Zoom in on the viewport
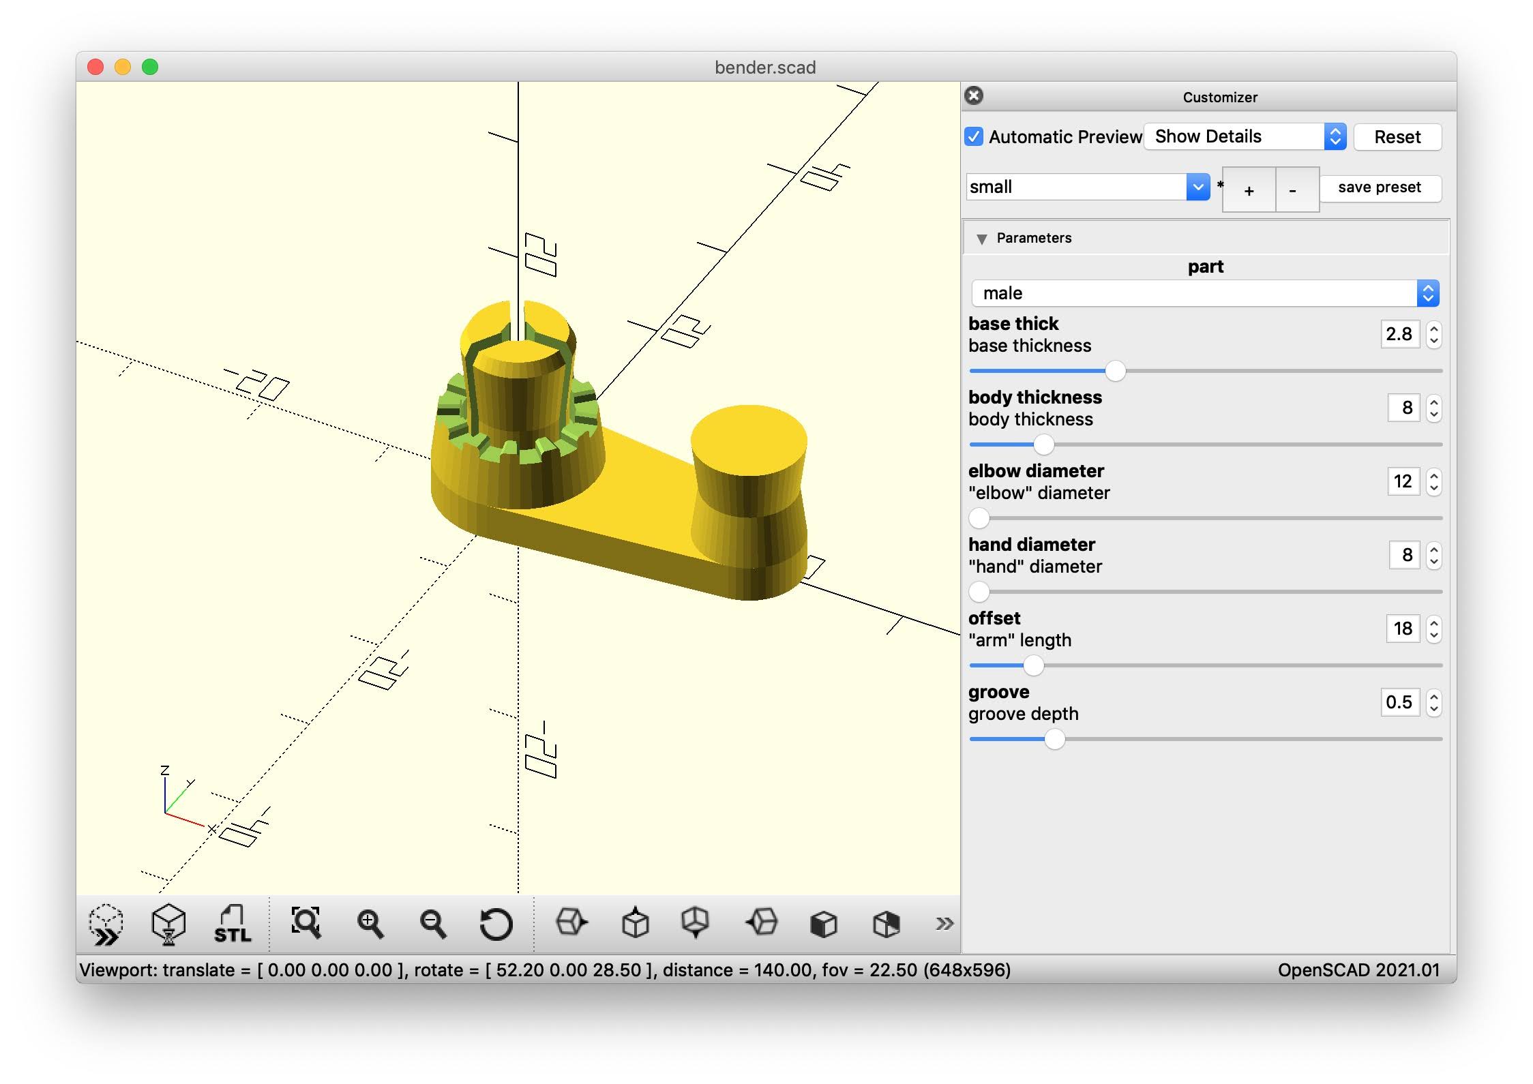 (x=370, y=924)
